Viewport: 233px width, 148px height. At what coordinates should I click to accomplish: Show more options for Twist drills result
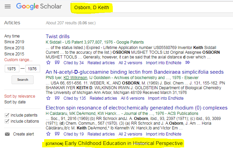[x=187, y=63]
